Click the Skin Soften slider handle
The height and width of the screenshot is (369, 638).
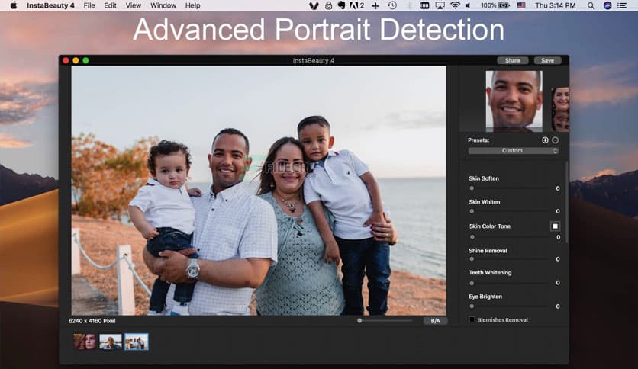472,188
